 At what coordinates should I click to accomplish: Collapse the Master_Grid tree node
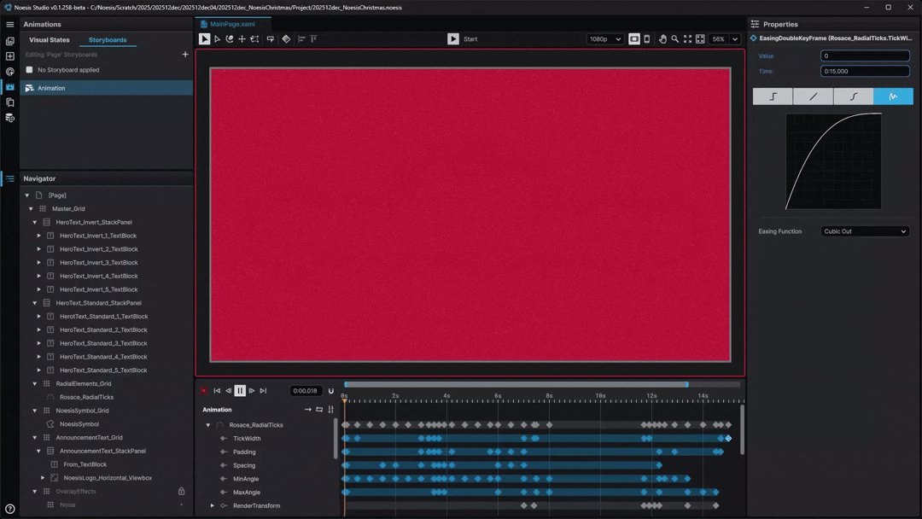32,208
